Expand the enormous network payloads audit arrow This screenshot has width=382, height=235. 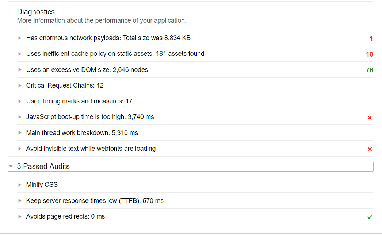tap(20, 38)
